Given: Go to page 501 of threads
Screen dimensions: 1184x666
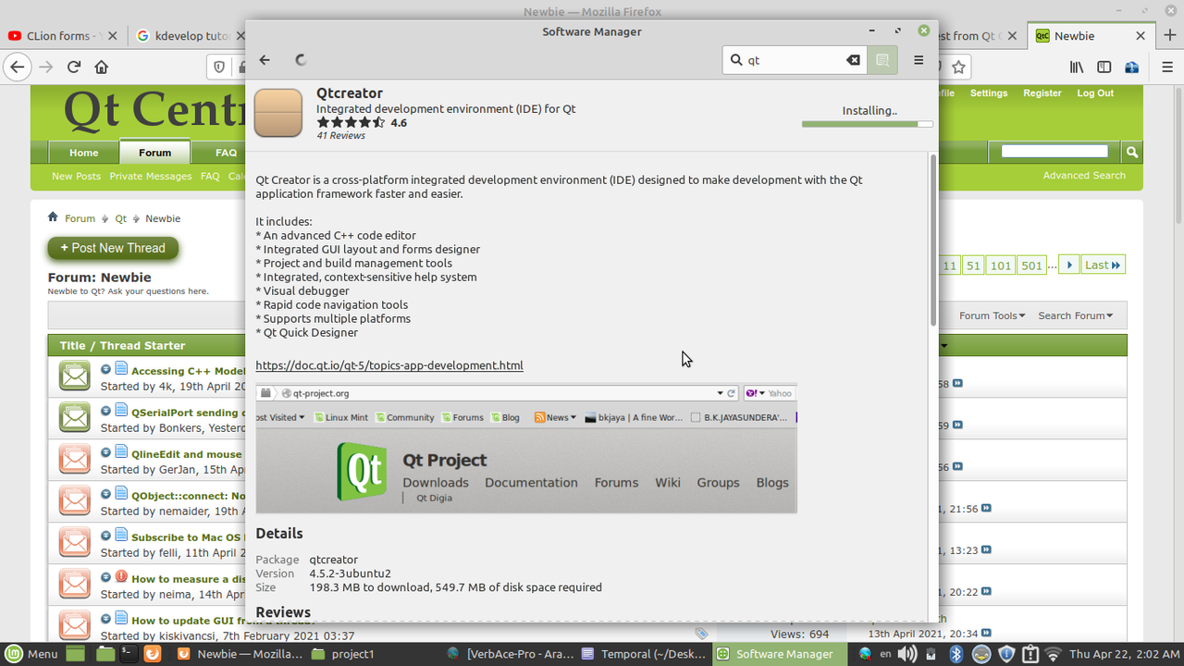Looking at the screenshot, I should click(x=1032, y=265).
